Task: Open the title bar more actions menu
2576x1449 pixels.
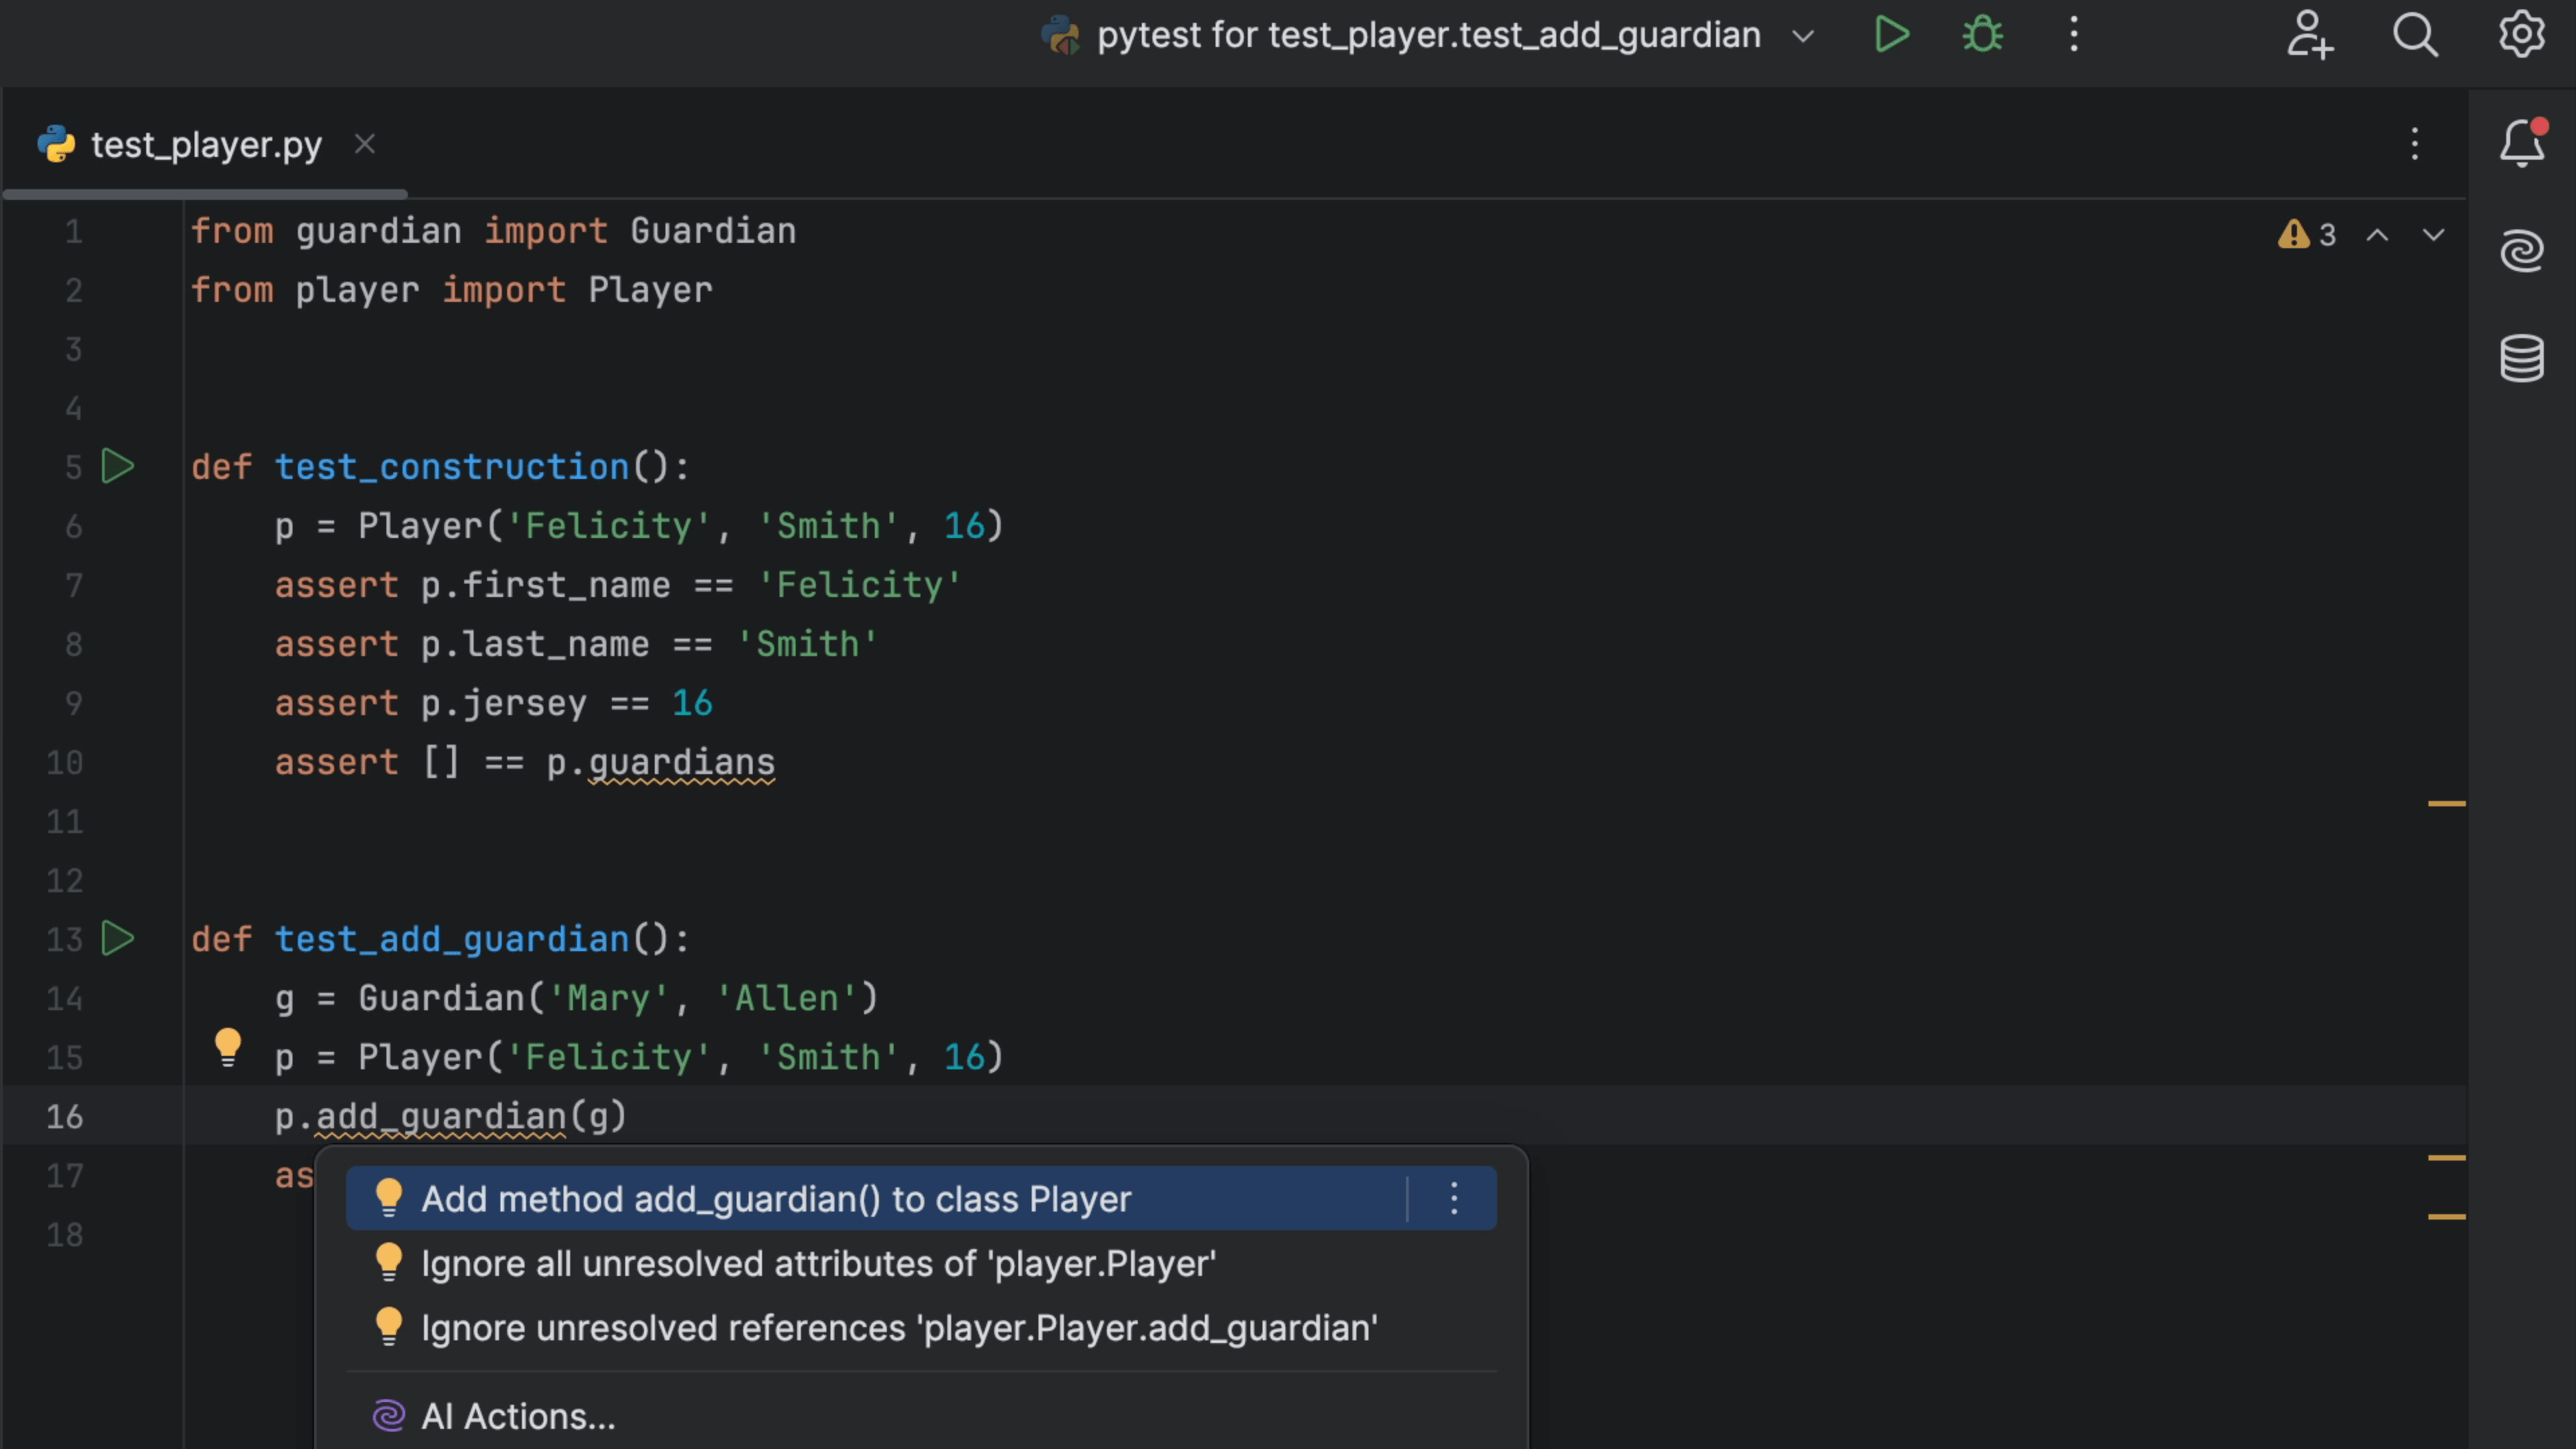Action: [2073, 34]
